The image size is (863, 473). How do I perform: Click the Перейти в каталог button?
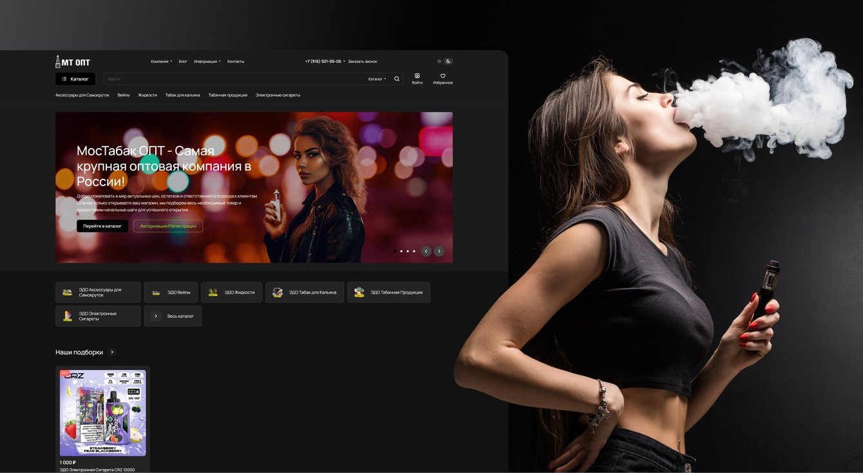(102, 226)
